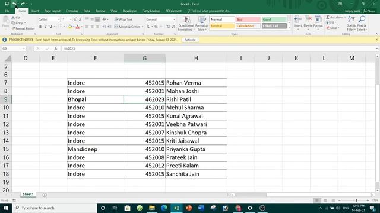The height and width of the screenshot is (213, 380).
Task: Redo the previous action
Action: tap(23, 4)
